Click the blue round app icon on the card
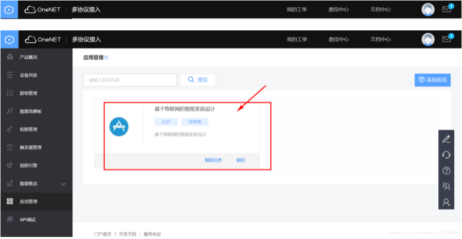Image resolution: width=462 pixels, height=239 pixels. pos(119,127)
